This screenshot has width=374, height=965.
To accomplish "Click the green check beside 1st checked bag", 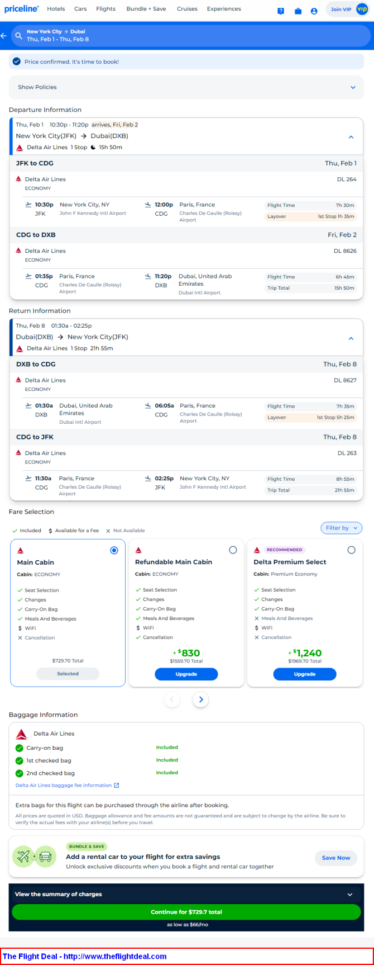I will pos(20,761).
